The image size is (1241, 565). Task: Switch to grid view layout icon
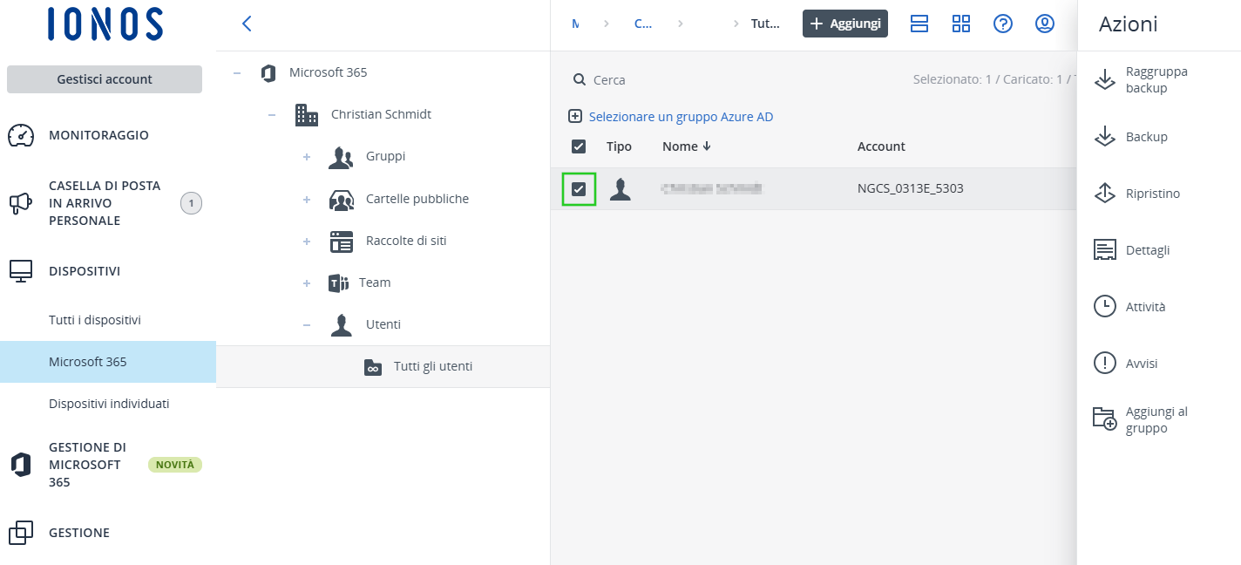click(x=960, y=24)
